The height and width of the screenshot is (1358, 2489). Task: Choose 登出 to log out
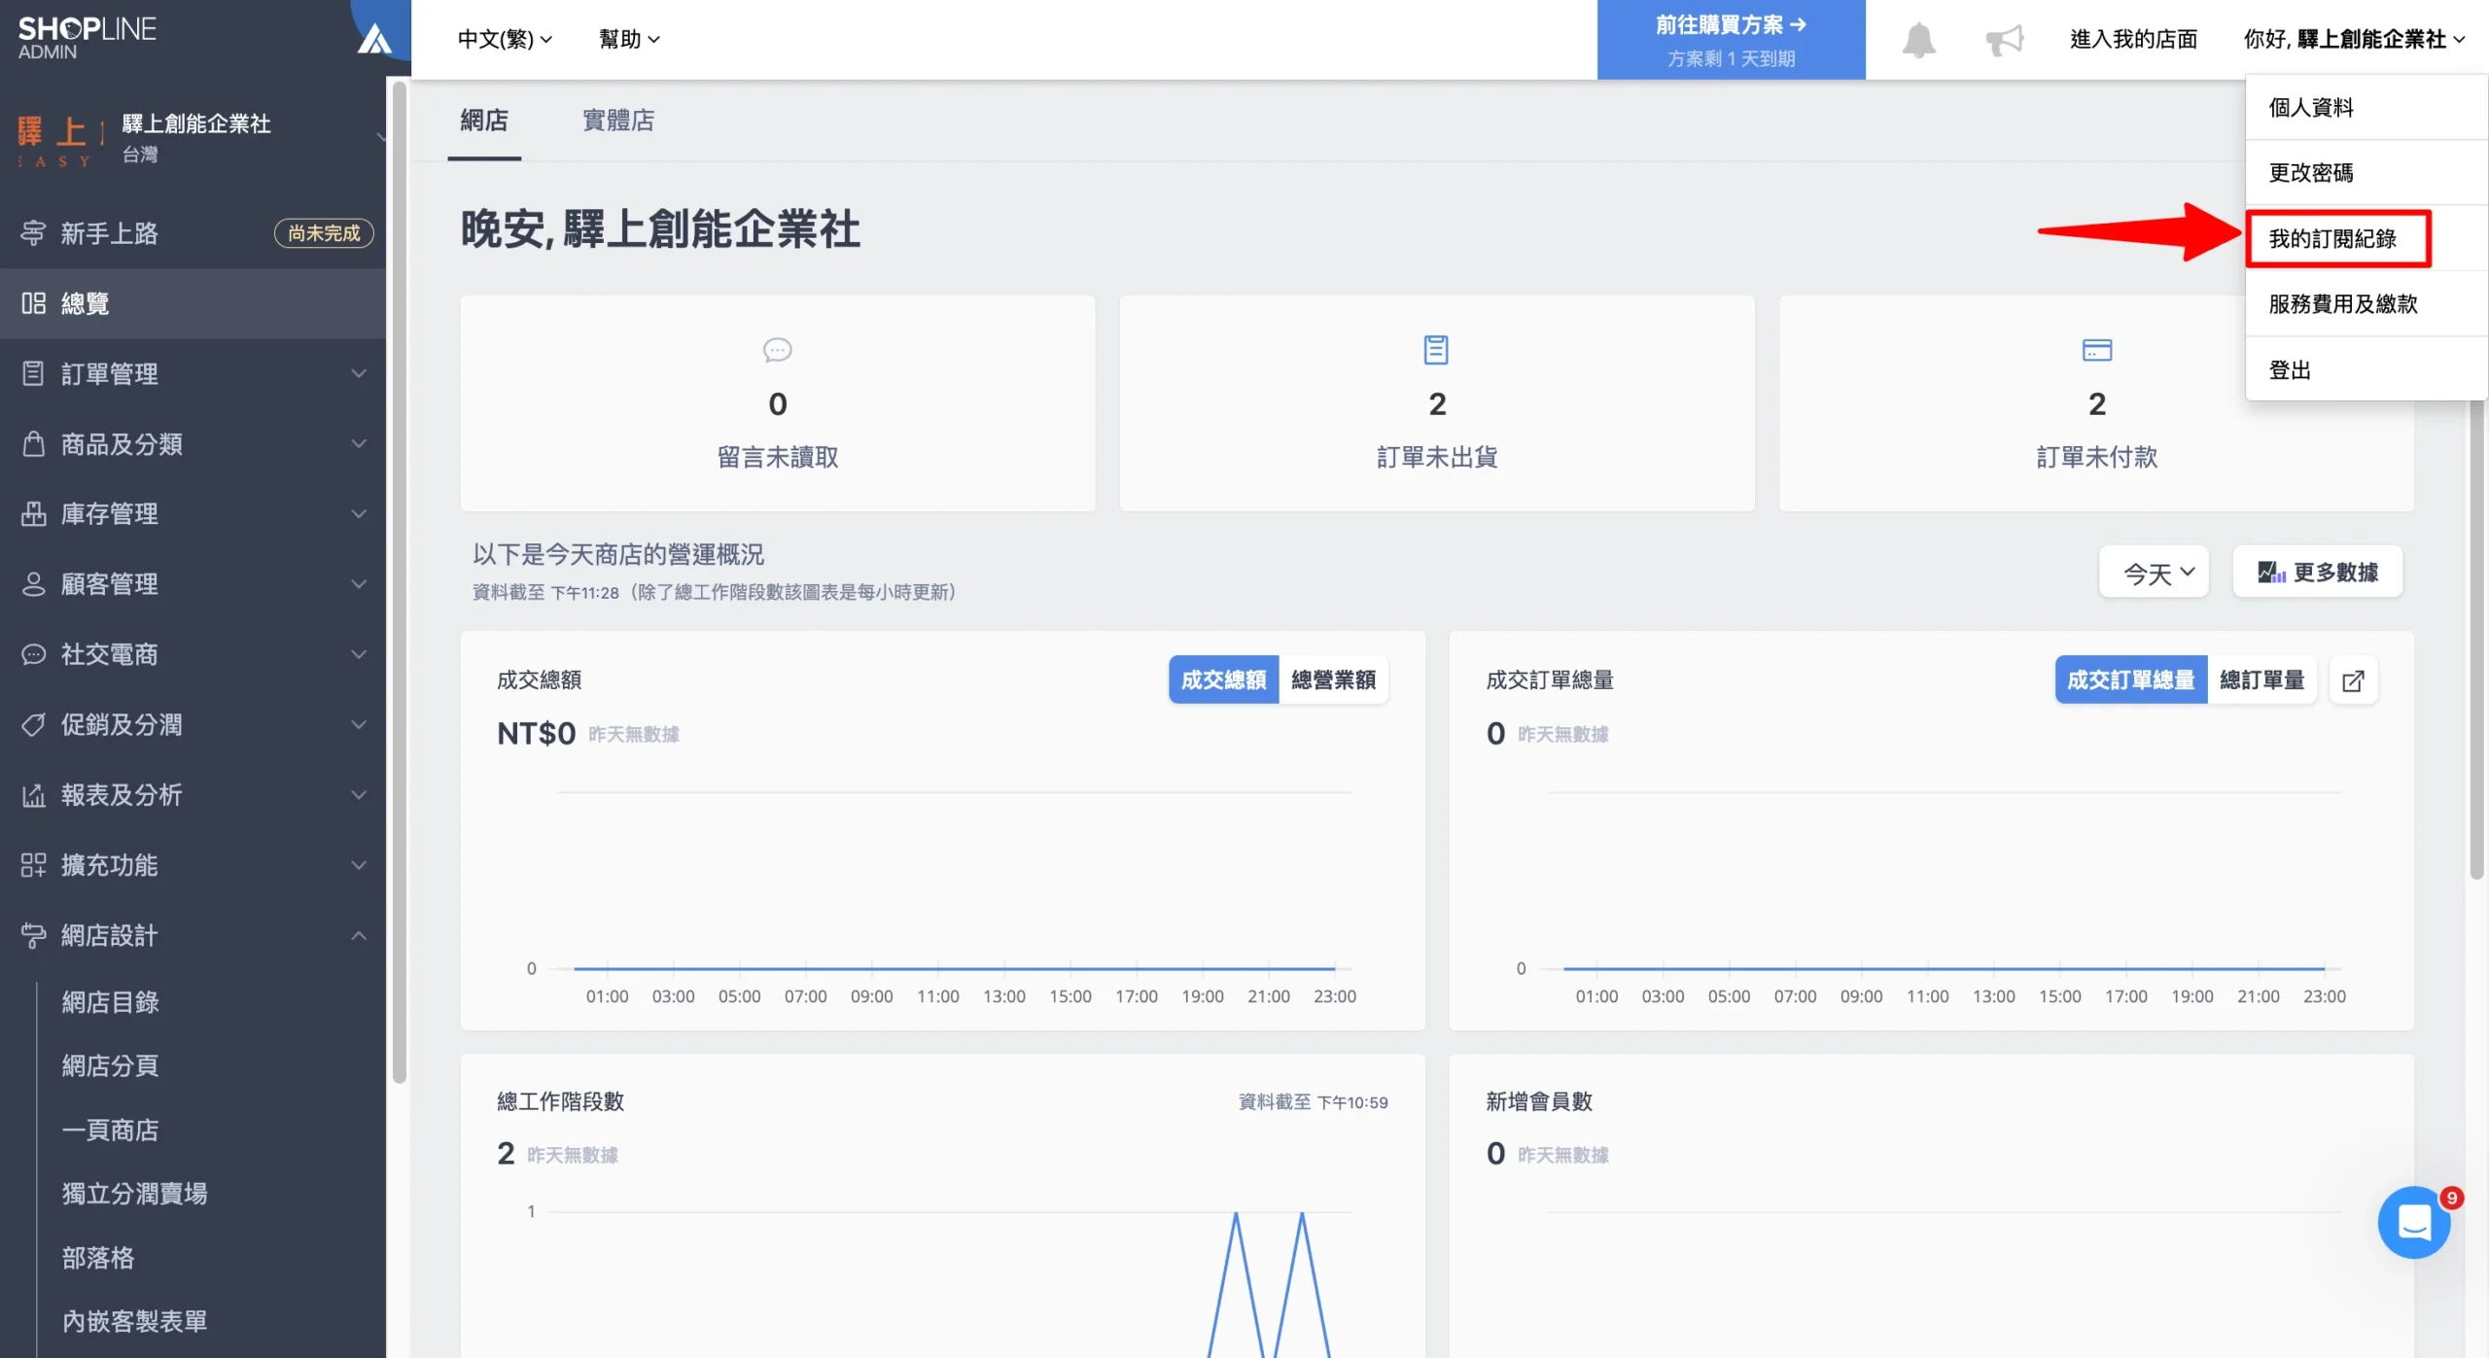pos(2366,370)
